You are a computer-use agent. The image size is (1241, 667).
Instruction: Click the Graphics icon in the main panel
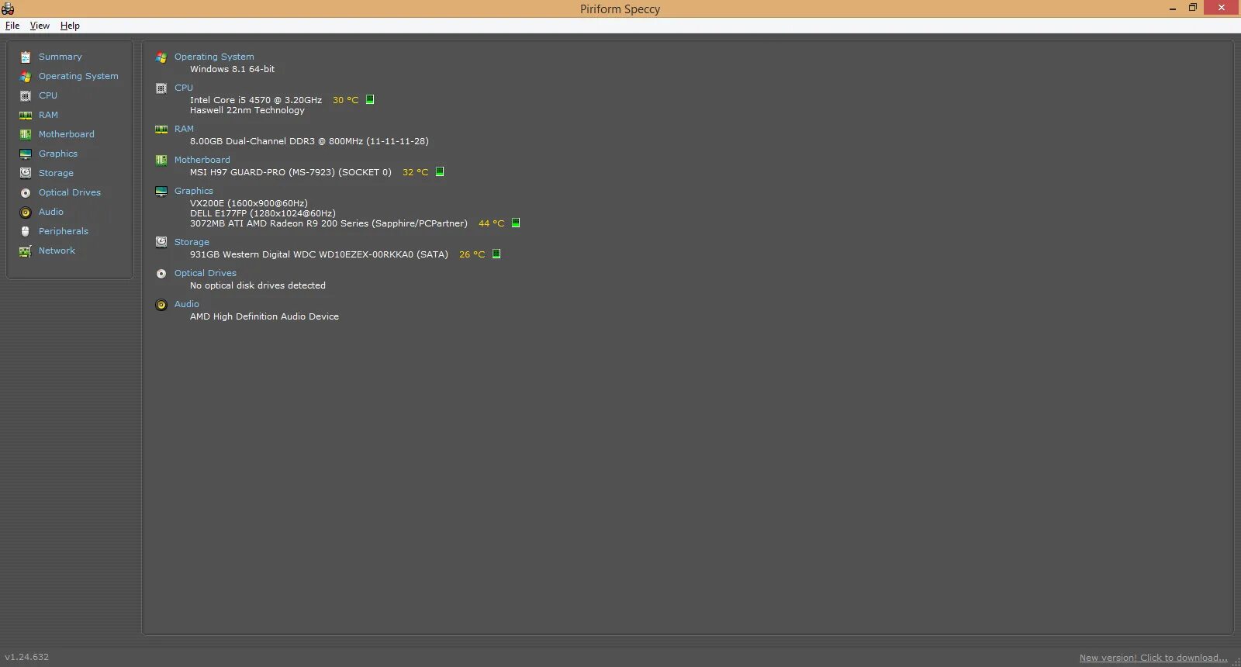pyautogui.click(x=161, y=191)
